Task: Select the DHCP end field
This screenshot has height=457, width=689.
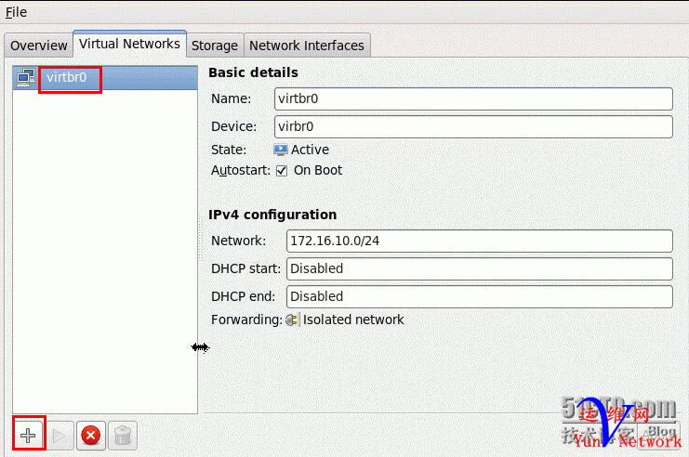Action: 479,296
